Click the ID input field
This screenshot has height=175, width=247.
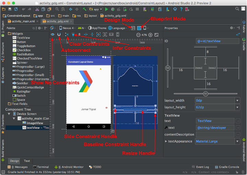[217, 41]
